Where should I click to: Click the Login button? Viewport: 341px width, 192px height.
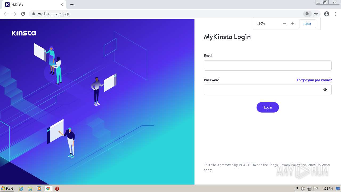pyautogui.click(x=267, y=107)
